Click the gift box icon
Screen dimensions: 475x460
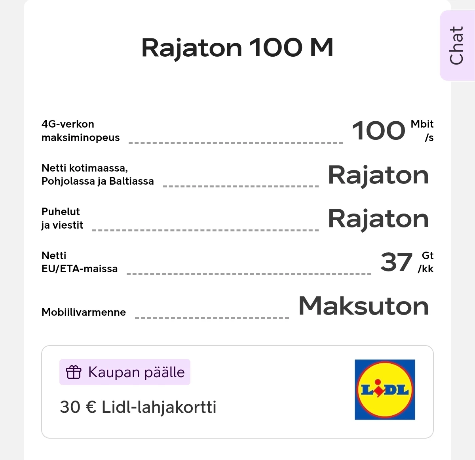(x=74, y=372)
